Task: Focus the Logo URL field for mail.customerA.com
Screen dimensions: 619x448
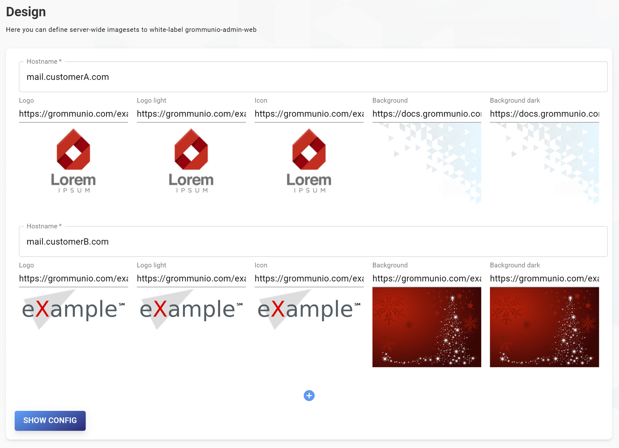Action: click(x=74, y=114)
